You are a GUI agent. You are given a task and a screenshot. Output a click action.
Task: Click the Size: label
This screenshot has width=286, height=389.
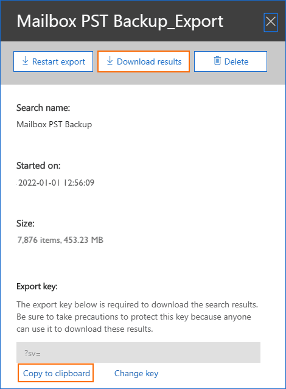click(x=26, y=223)
